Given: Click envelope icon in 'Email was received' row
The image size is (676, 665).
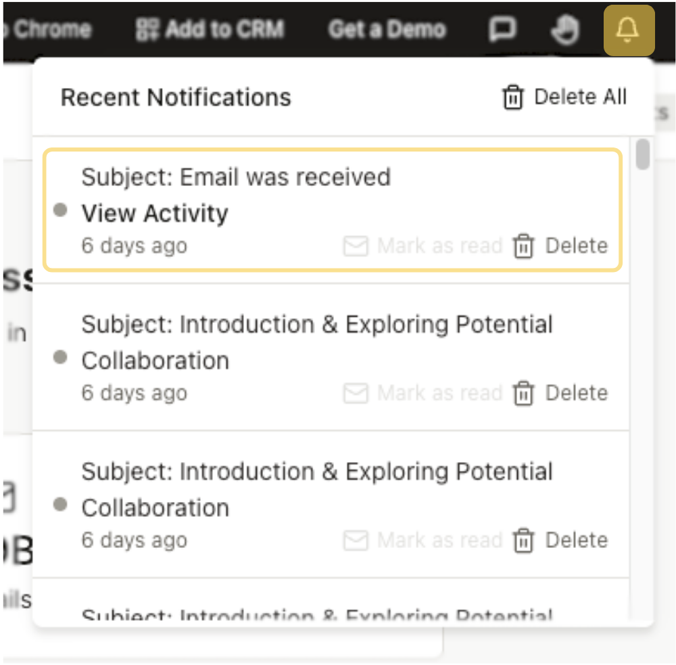Looking at the screenshot, I should 356,246.
